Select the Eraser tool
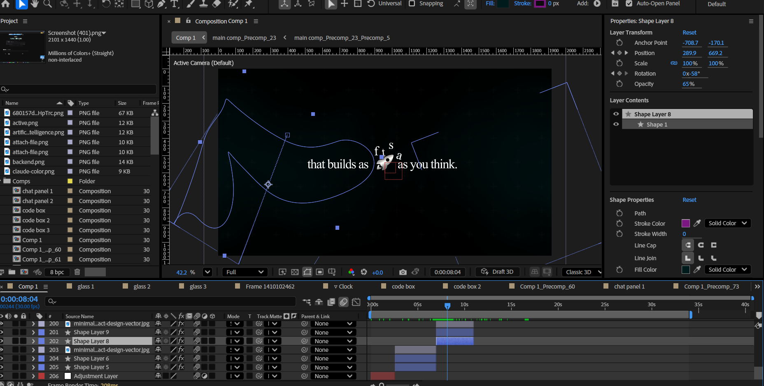This screenshot has height=386, width=764. click(217, 4)
